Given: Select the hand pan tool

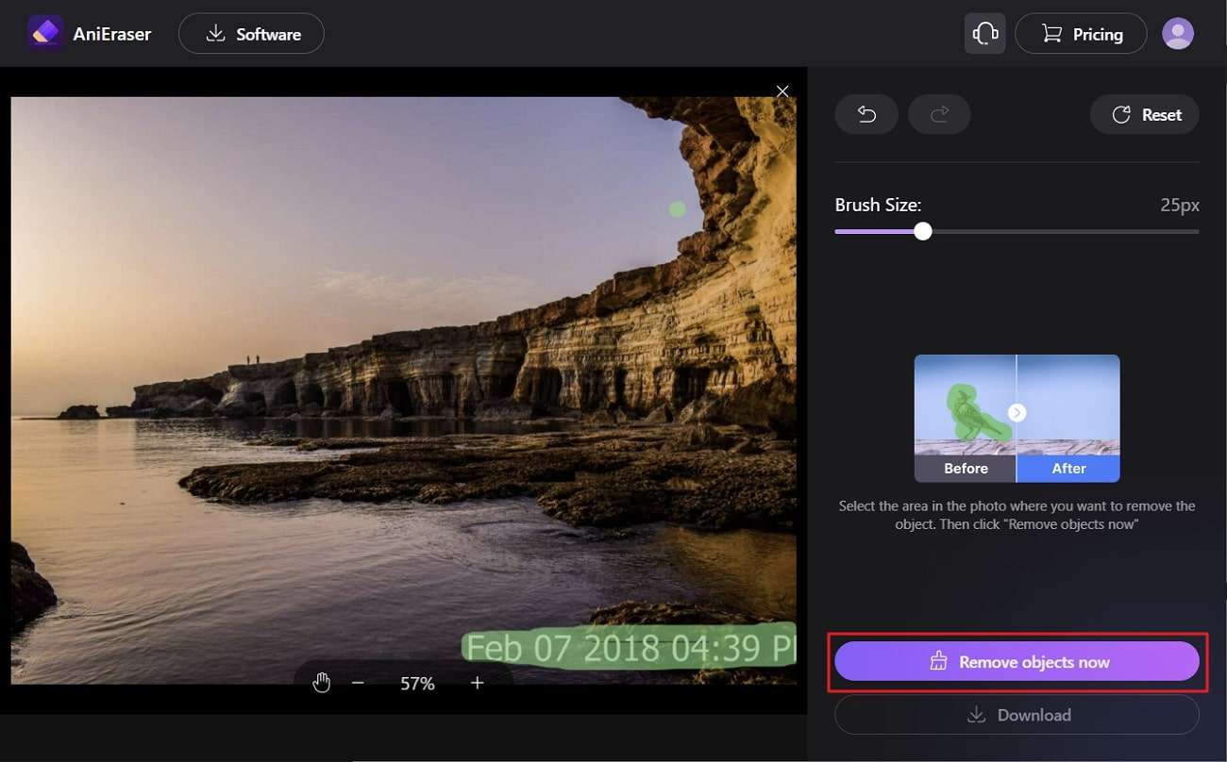Looking at the screenshot, I should pyautogui.click(x=322, y=683).
